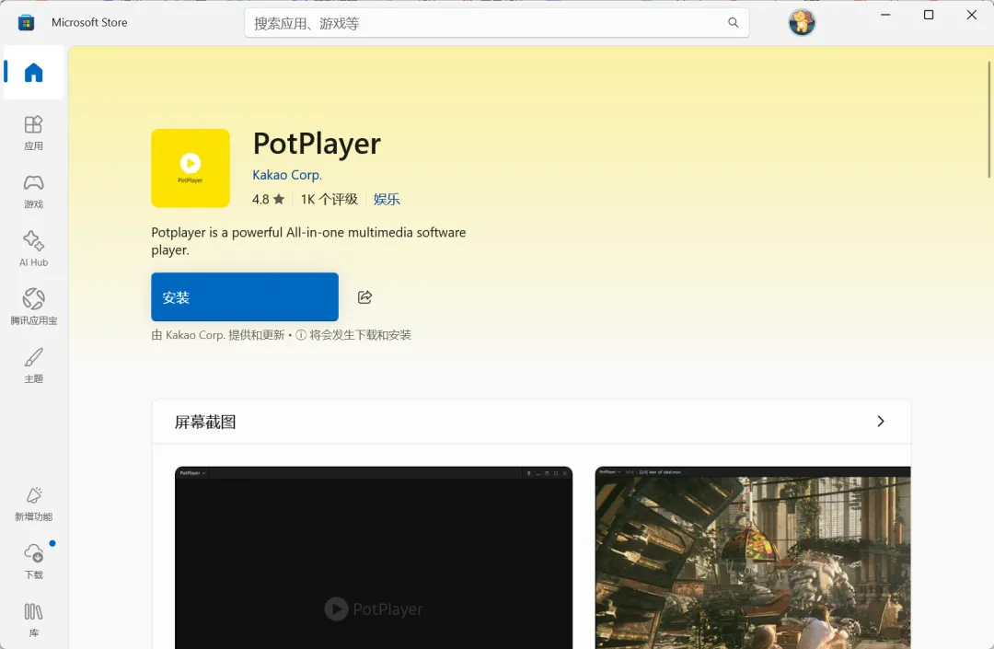Open the user profile avatar
994x649 pixels.
click(802, 23)
